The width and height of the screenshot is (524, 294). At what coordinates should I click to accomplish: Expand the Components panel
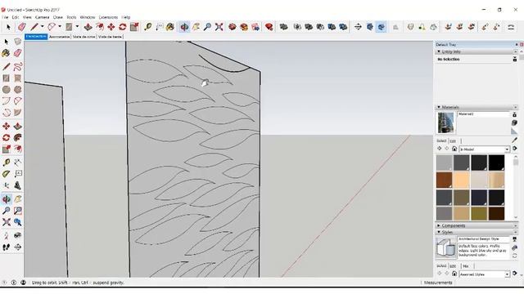click(x=439, y=225)
